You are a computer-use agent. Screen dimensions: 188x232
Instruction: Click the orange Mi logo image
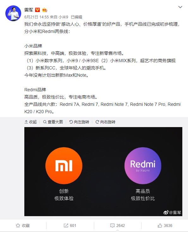64,165
